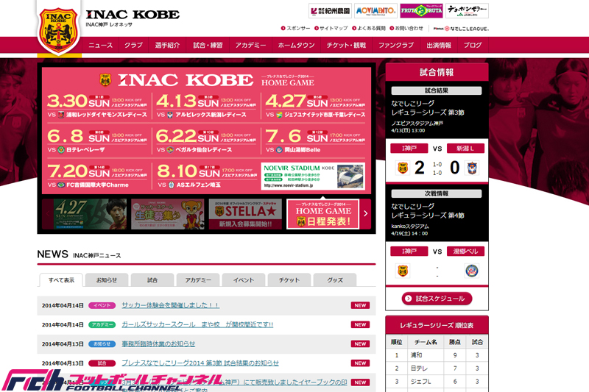Select the お知らせ news tab
This screenshot has height=392, width=589.
point(107,279)
